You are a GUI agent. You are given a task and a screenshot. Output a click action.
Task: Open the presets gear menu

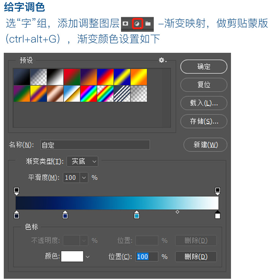pyautogui.click(x=163, y=60)
